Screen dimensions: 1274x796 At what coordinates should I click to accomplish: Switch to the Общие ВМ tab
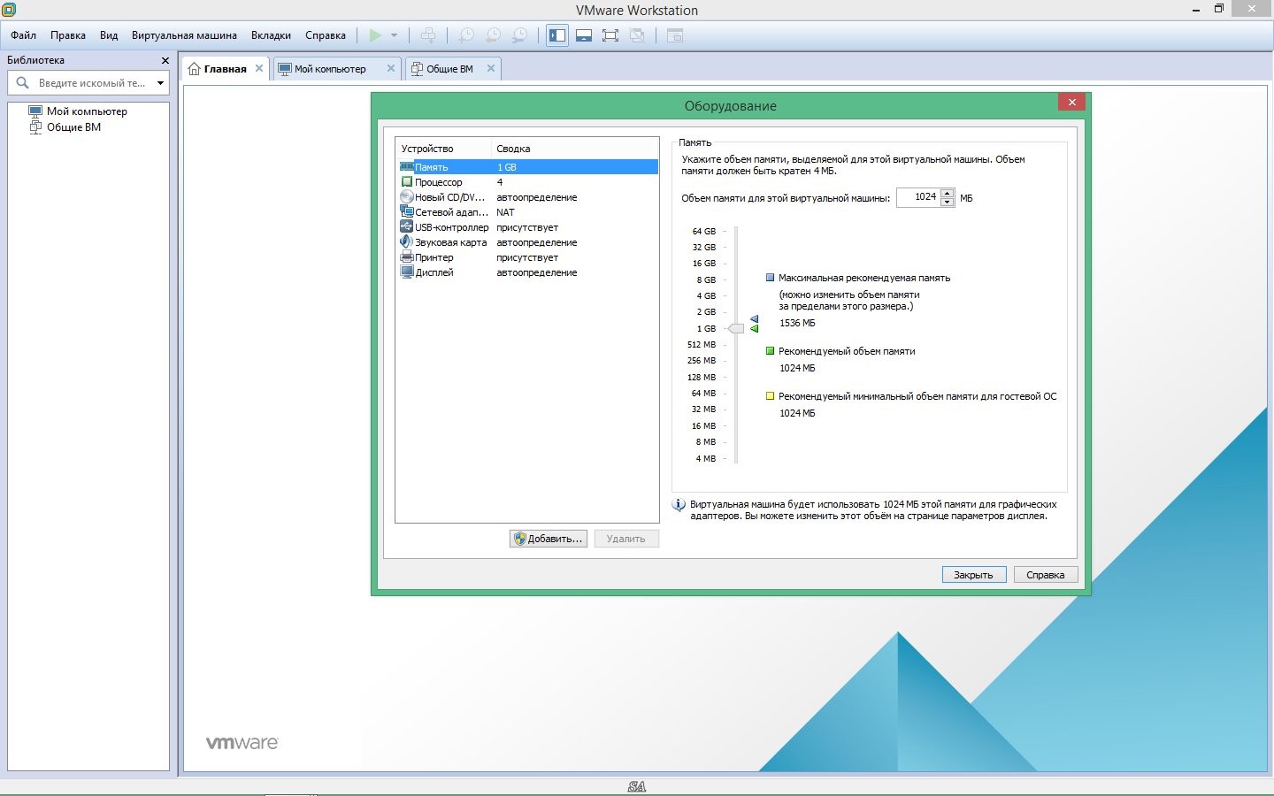click(x=449, y=69)
